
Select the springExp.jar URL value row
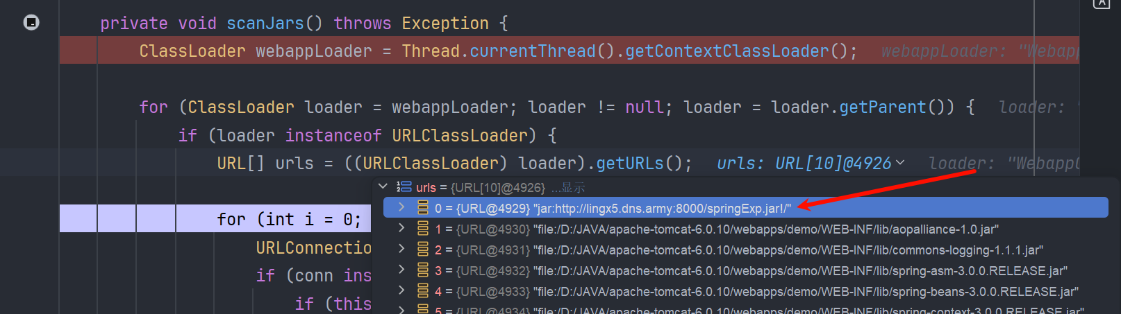[x=746, y=207]
